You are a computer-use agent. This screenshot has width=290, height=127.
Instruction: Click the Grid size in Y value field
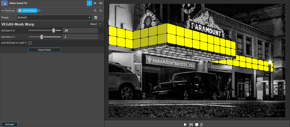point(80,37)
